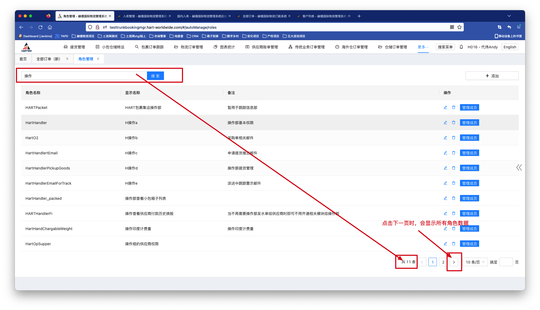Click 管理成员 button for HartHandlerPickupGoods
540x310 pixels.
pyautogui.click(x=469, y=168)
